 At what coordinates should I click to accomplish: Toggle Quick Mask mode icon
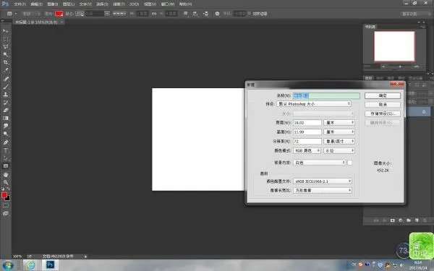tap(6, 205)
